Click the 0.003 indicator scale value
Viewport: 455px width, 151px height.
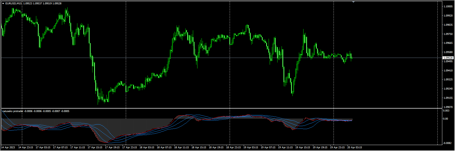tap(446, 111)
